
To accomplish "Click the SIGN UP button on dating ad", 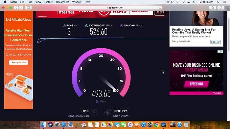I will click(215, 42).
